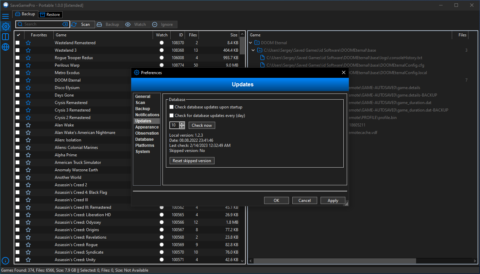Clear the search field with the X icon
This screenshot has height=274, width=480.
(65, 24)
